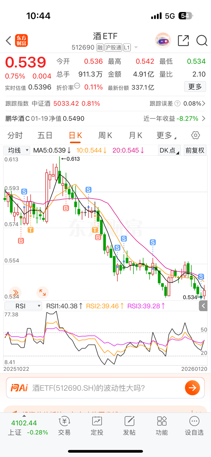Tap the large 0.539 current price
211x457 pixels.
pos(26,62)
